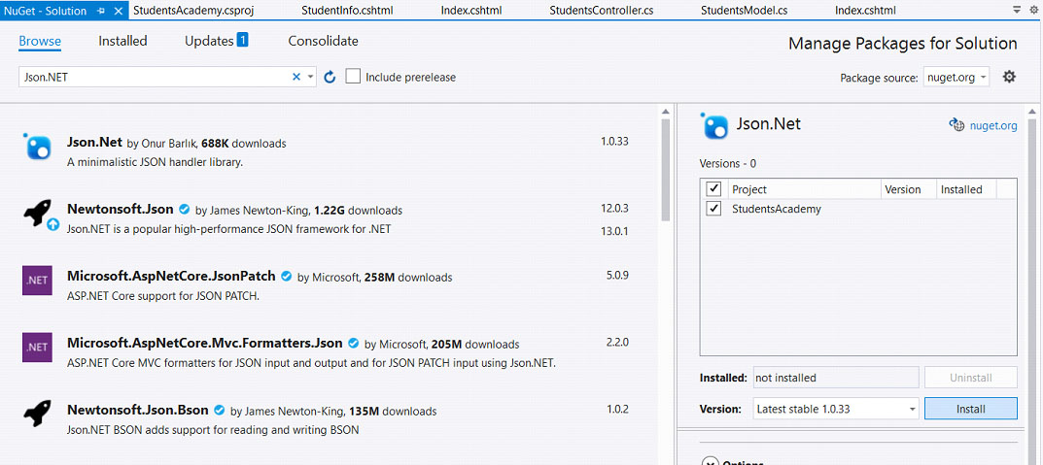
Task: Click verified badge next to Microsoft.AspNetCore.JsonPatch
Action: (x=287, y=277)
